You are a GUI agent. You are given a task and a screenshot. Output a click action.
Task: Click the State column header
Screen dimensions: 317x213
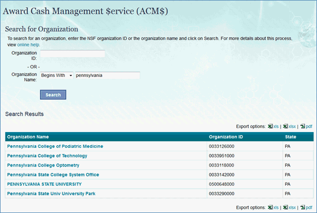[x=291, y=137]
